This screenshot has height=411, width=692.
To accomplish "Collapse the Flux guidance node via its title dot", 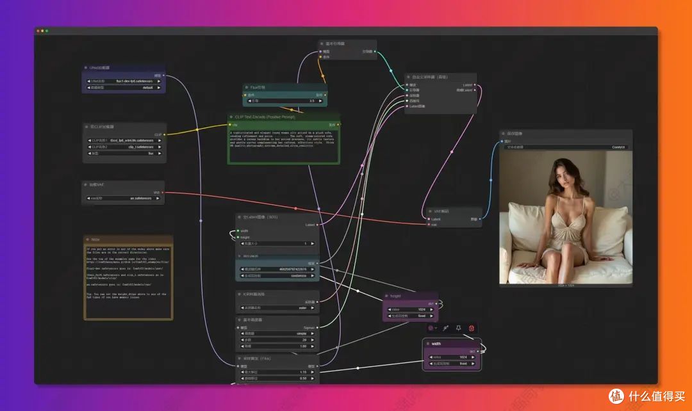I will pyautogui.click(x=247, y=87).
